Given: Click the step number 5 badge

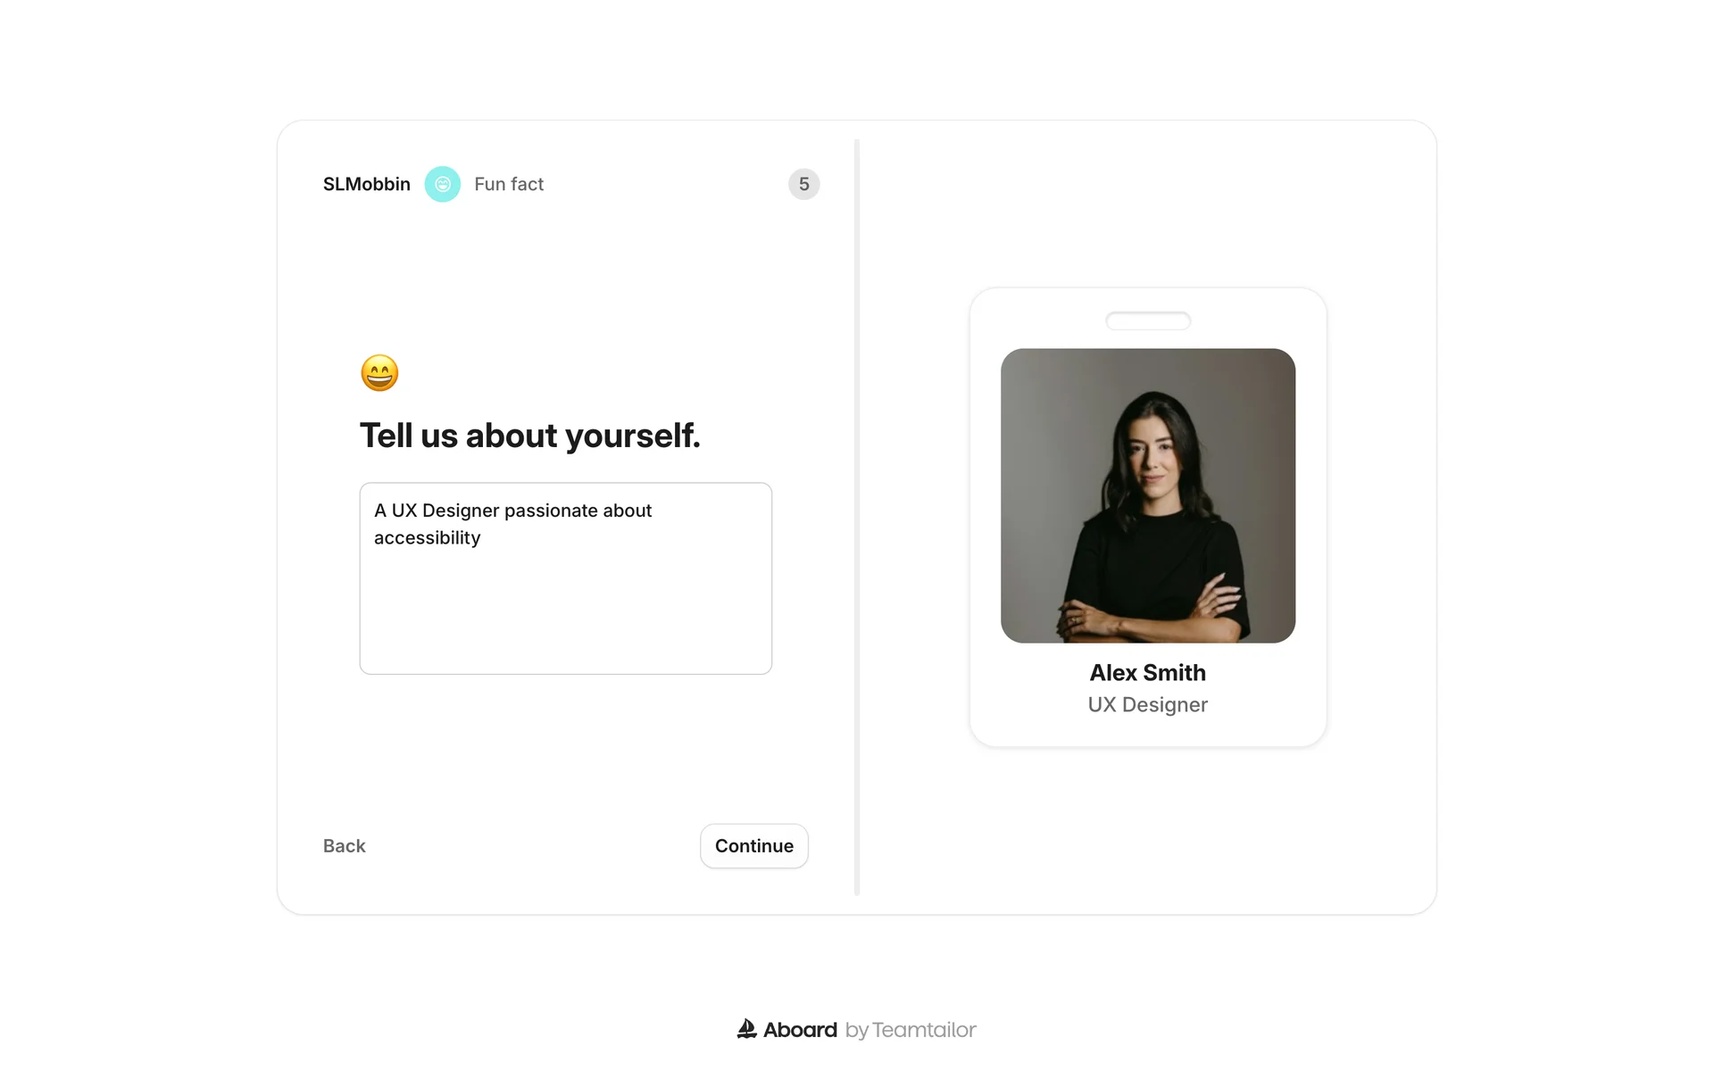Looking at the screenshot, I should [803, 184].
